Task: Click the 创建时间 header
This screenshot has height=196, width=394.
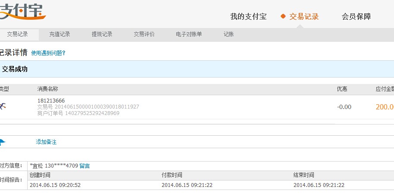Action: tap(40, 175)
